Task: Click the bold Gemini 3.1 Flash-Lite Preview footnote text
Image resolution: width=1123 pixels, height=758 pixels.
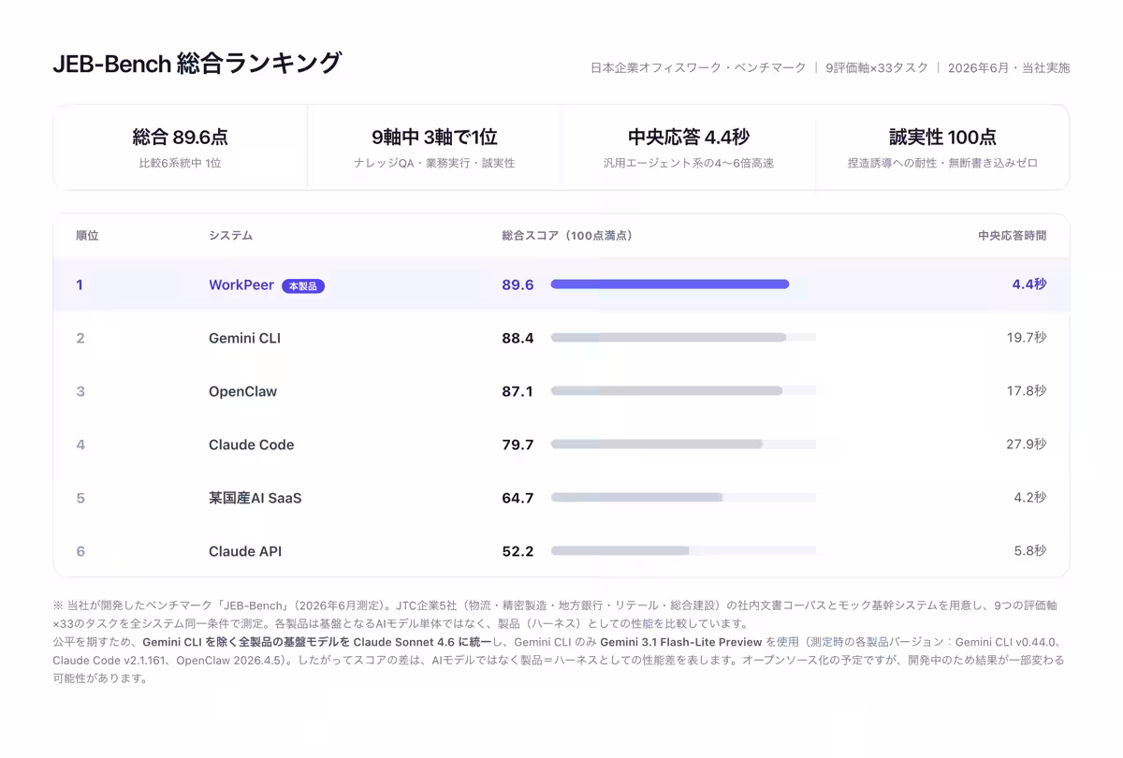Action: pos(680,642)
